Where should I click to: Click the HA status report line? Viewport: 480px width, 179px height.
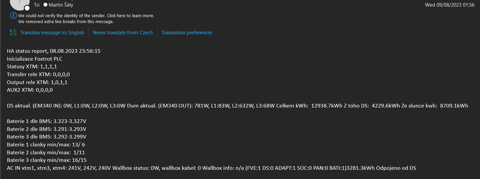pos(54,51)
